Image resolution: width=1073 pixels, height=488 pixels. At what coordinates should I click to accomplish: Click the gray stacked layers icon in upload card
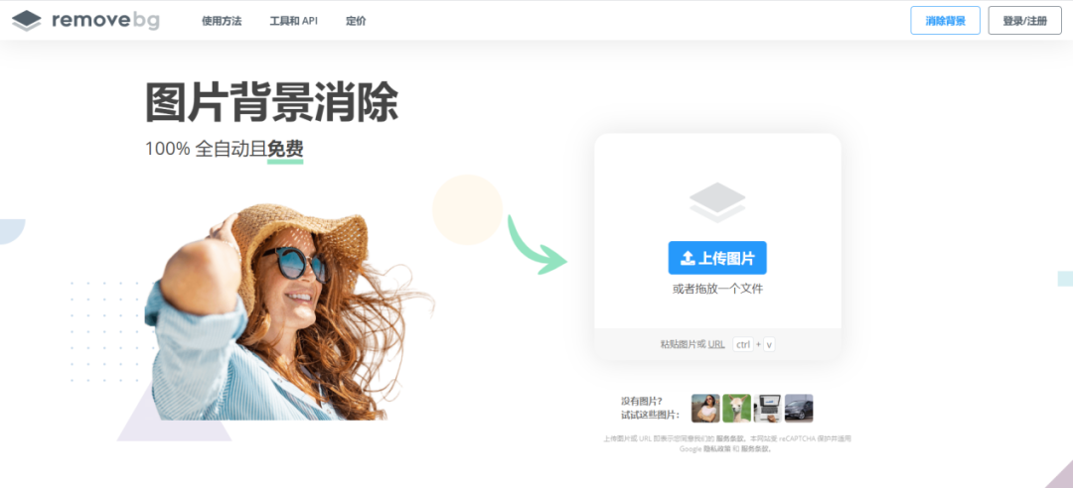(x=717, y=202)
